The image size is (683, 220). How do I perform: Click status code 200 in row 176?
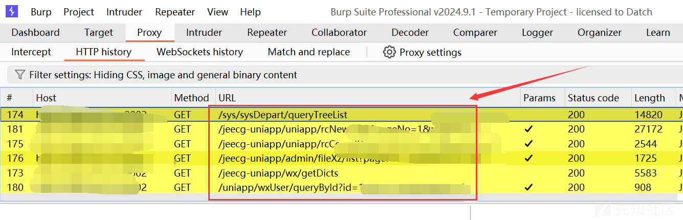576,158
